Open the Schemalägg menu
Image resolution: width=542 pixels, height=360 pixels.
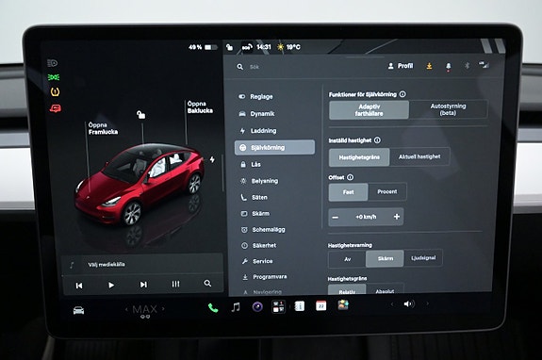pos(263,229)
